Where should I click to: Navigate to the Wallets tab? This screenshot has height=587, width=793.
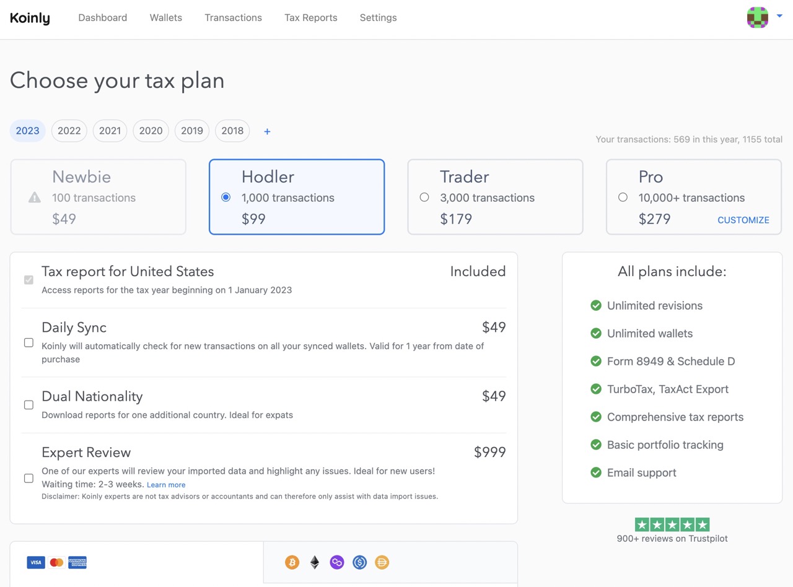coord(165,17)
